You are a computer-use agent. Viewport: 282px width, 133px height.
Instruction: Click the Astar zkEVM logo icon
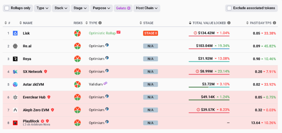[x=15, y=84]
